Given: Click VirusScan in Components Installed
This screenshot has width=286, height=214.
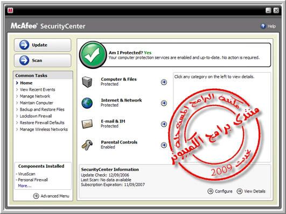Looking at the screenshot, I should coord(26,174).
